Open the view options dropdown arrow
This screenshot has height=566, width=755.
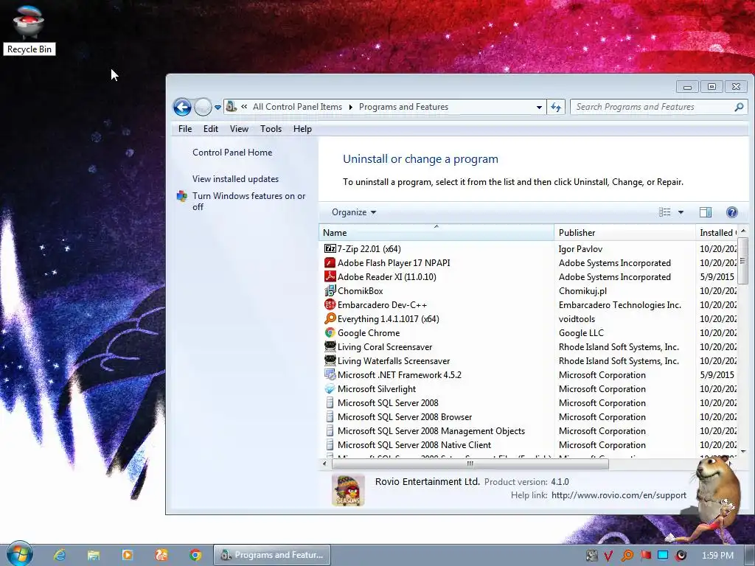[x=681, y=212]
